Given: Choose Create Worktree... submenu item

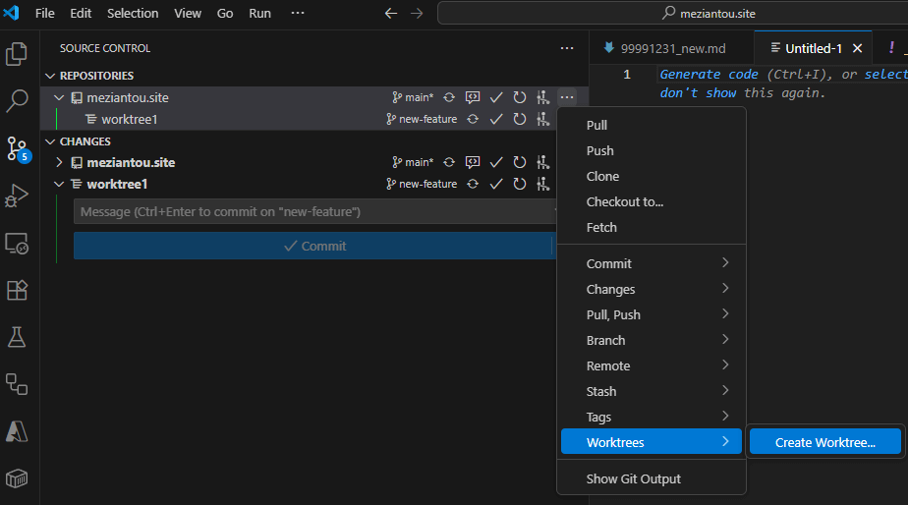Looking at the screenshot, I should [825, 442].
